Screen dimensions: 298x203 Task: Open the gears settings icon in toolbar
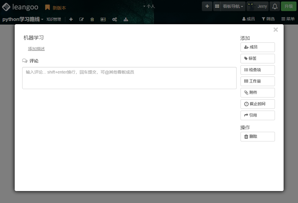click(114, 19)
